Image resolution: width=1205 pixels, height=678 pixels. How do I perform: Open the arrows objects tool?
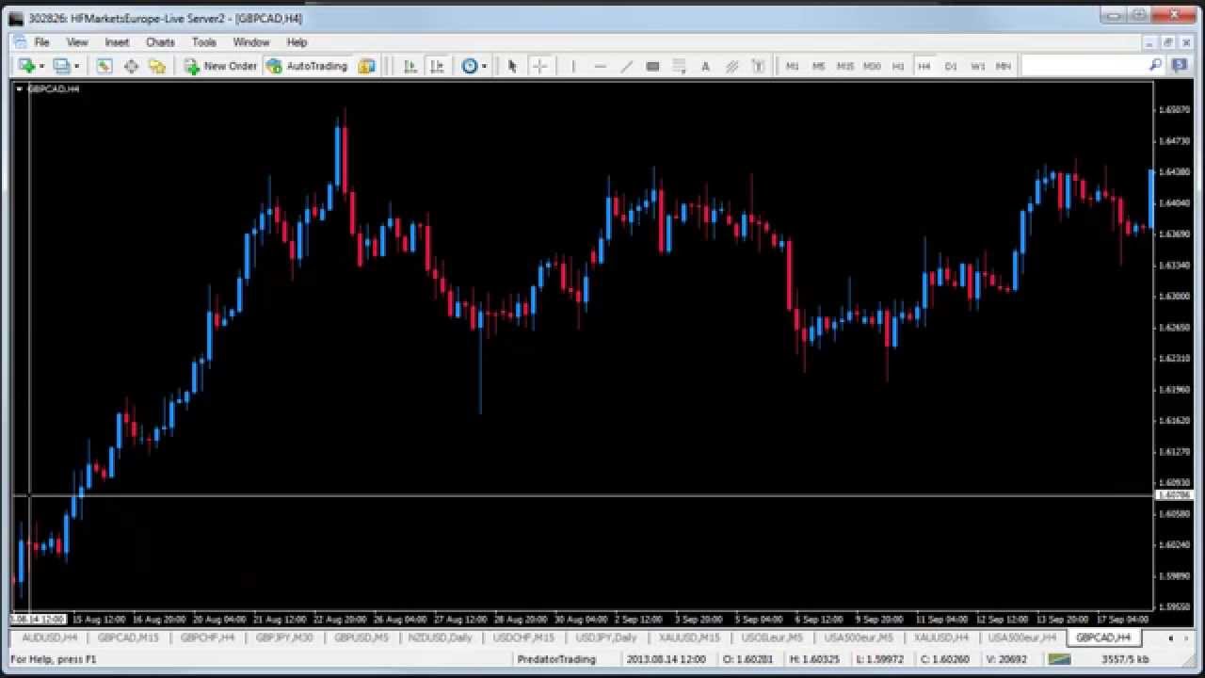[758, 66]
